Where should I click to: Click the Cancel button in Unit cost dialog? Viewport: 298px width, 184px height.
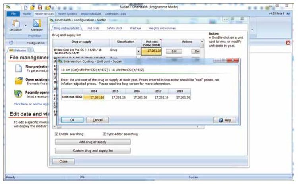97,120
